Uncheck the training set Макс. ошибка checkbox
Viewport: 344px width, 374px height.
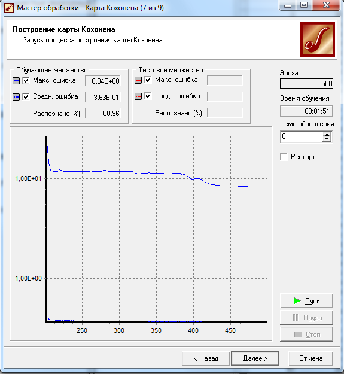pos(26,80)
